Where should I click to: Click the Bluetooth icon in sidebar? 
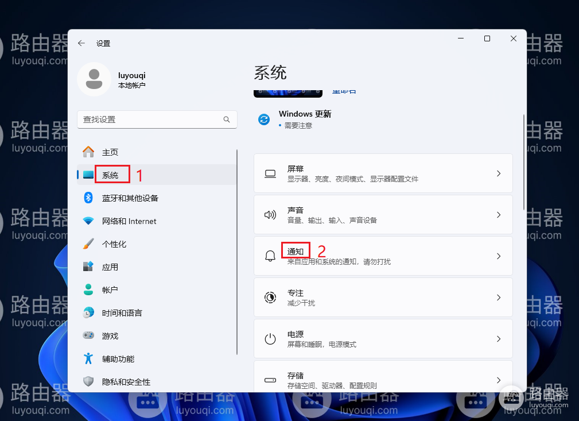pyautogui.click(x=88, y=198)
